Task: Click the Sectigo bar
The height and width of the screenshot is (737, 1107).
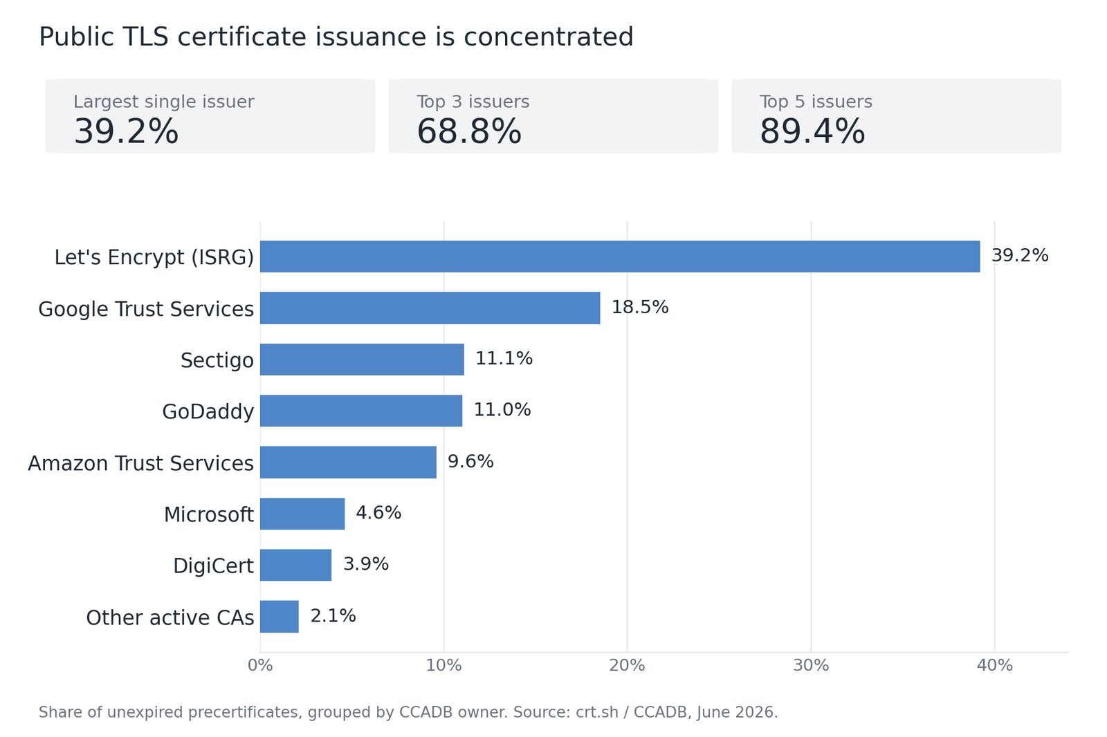Action: tap(362, 360)
